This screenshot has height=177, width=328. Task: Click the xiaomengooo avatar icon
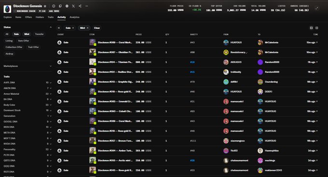click(226, 141)
